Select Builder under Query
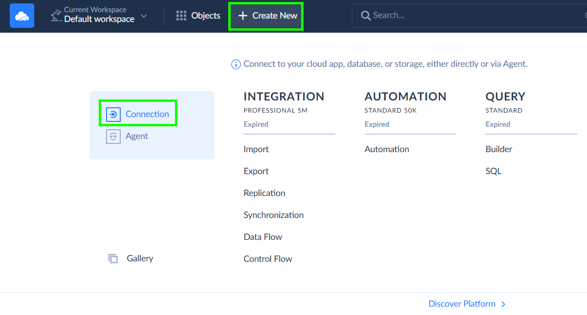This screenshot has width=587, height=315. (499, 149)
